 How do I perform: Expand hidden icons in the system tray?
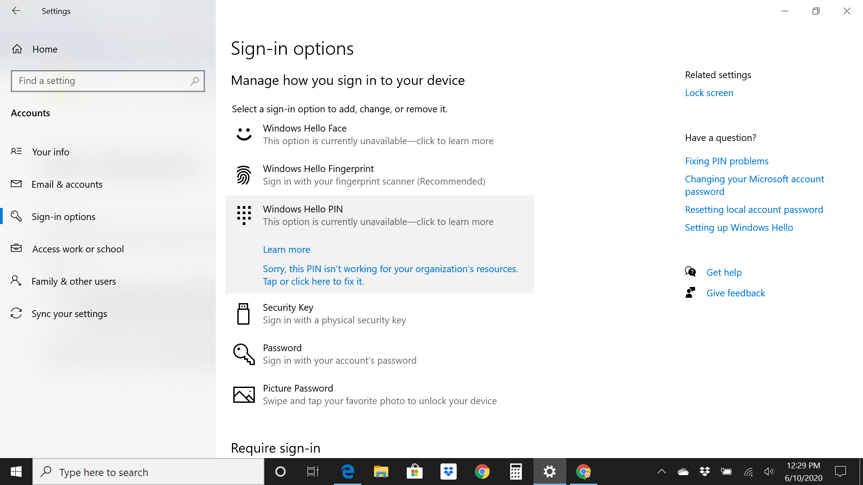tap(661, 472)
